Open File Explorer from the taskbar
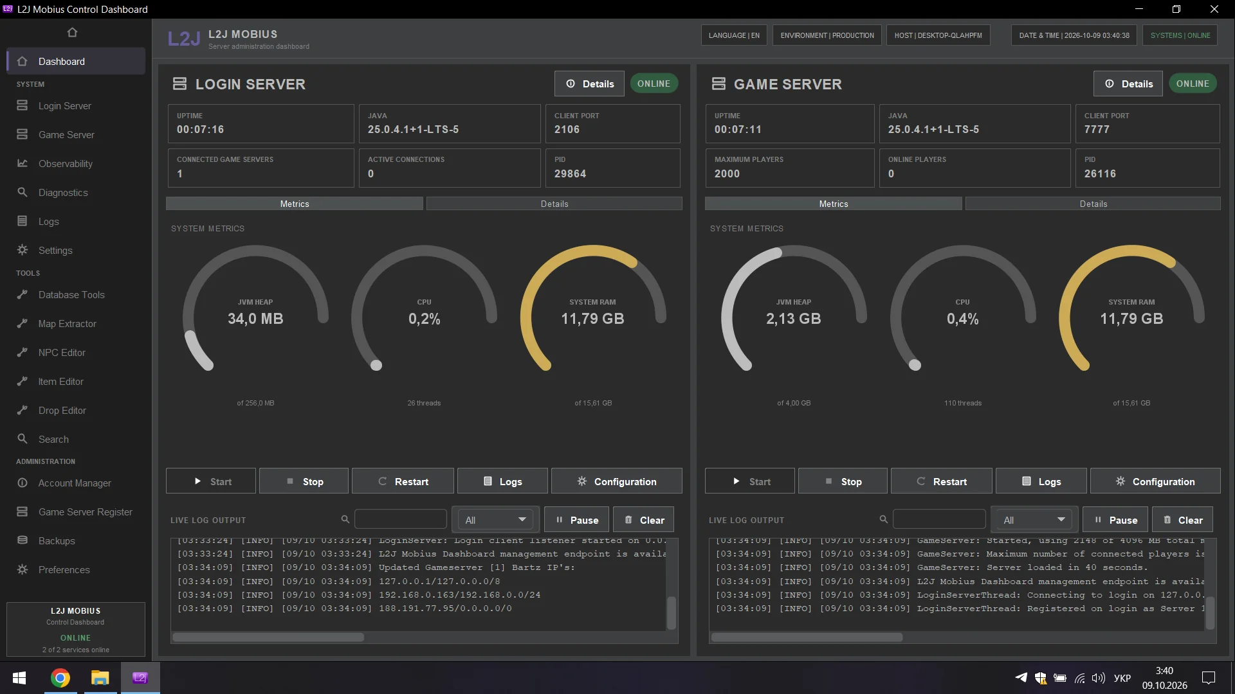 [x=100, y=678]
